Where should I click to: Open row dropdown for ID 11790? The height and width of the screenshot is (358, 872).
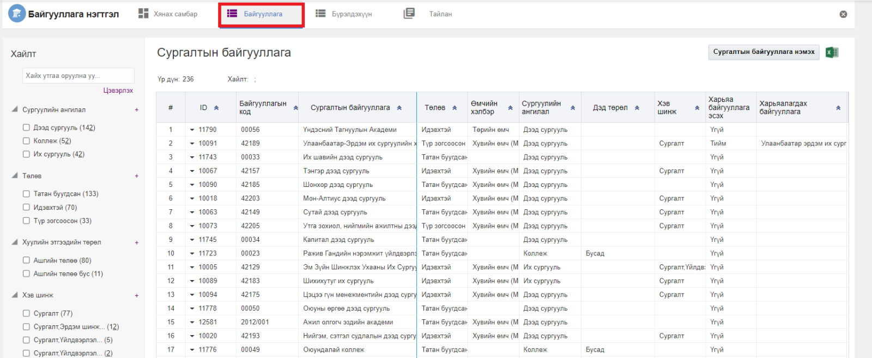(192, 130)
